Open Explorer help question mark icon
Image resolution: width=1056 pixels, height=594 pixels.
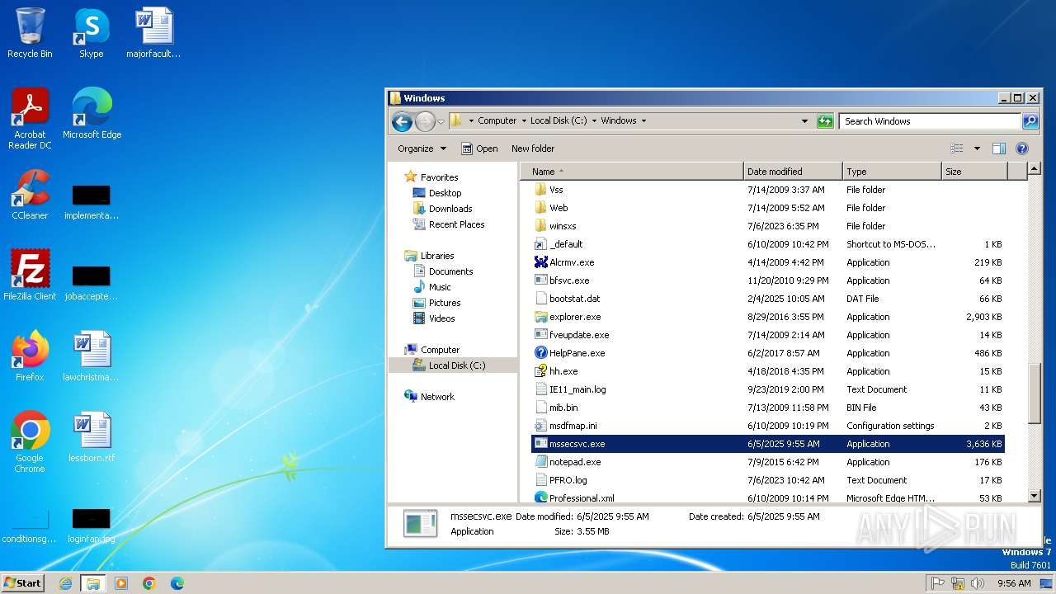[x=1022, y=148]
